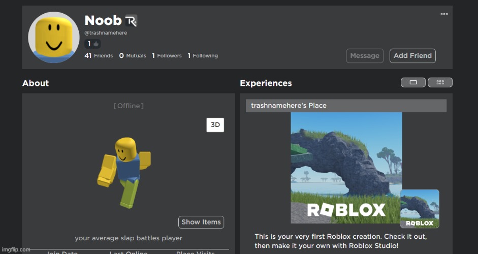The width and height of the screenshot is (478, 254).
Task: Click the About section heading
Action: (36, 83)
